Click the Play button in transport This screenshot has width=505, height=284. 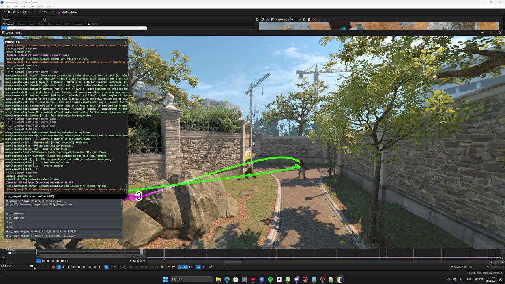[69, 267]
